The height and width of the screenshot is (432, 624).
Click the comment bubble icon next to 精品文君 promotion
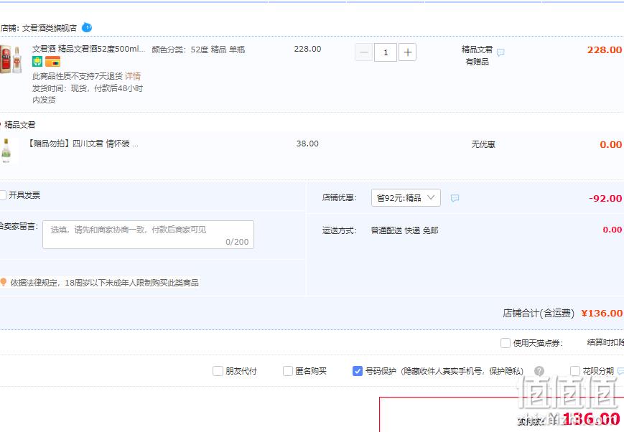[x=500, y=52]
